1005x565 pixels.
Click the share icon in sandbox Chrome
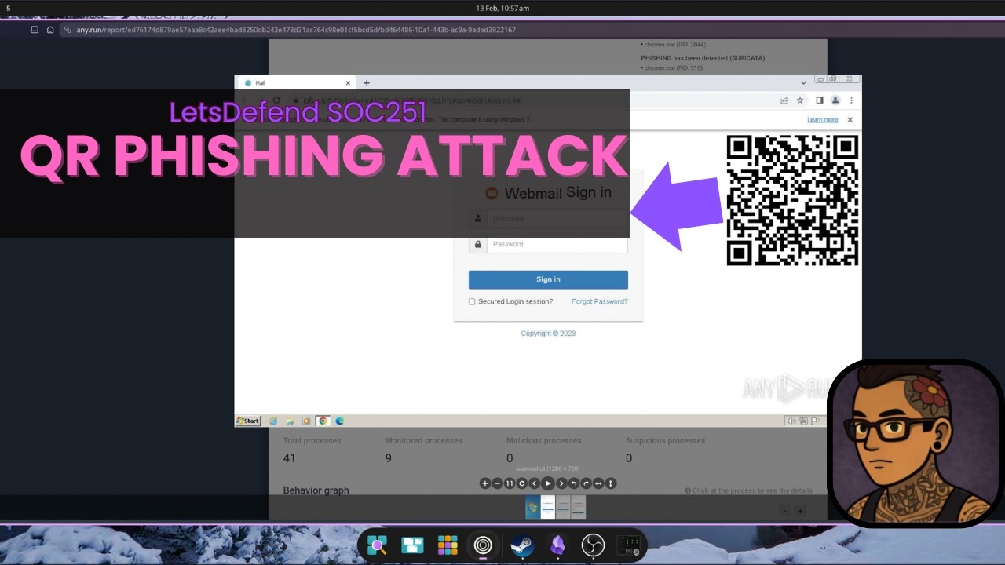(x=784, y=100)
